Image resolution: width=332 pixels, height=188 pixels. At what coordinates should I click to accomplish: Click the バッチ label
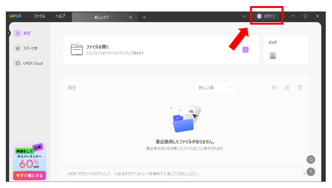tap(273, 42)
